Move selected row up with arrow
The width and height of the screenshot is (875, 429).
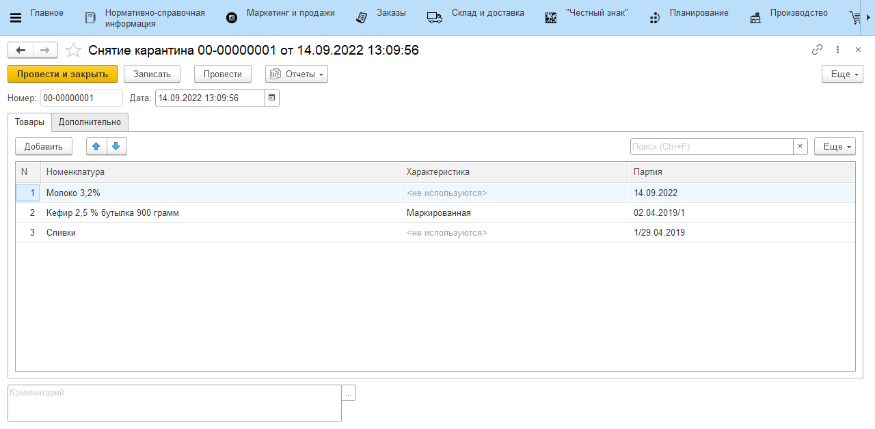point(96,146)
